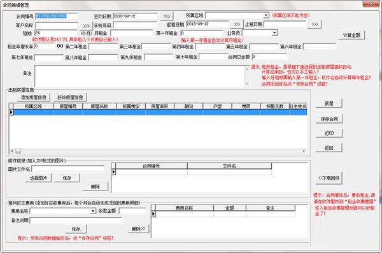
Task: Click the 新增 button
Action: [x=329, y=103]
